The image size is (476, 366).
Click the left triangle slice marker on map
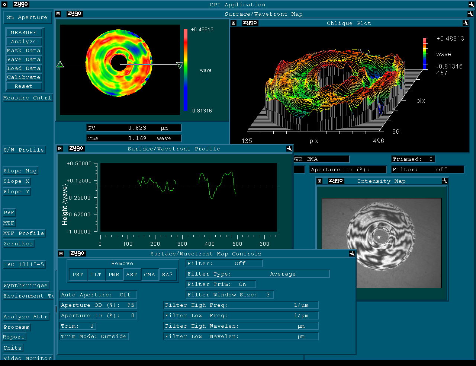coord(60,64)
